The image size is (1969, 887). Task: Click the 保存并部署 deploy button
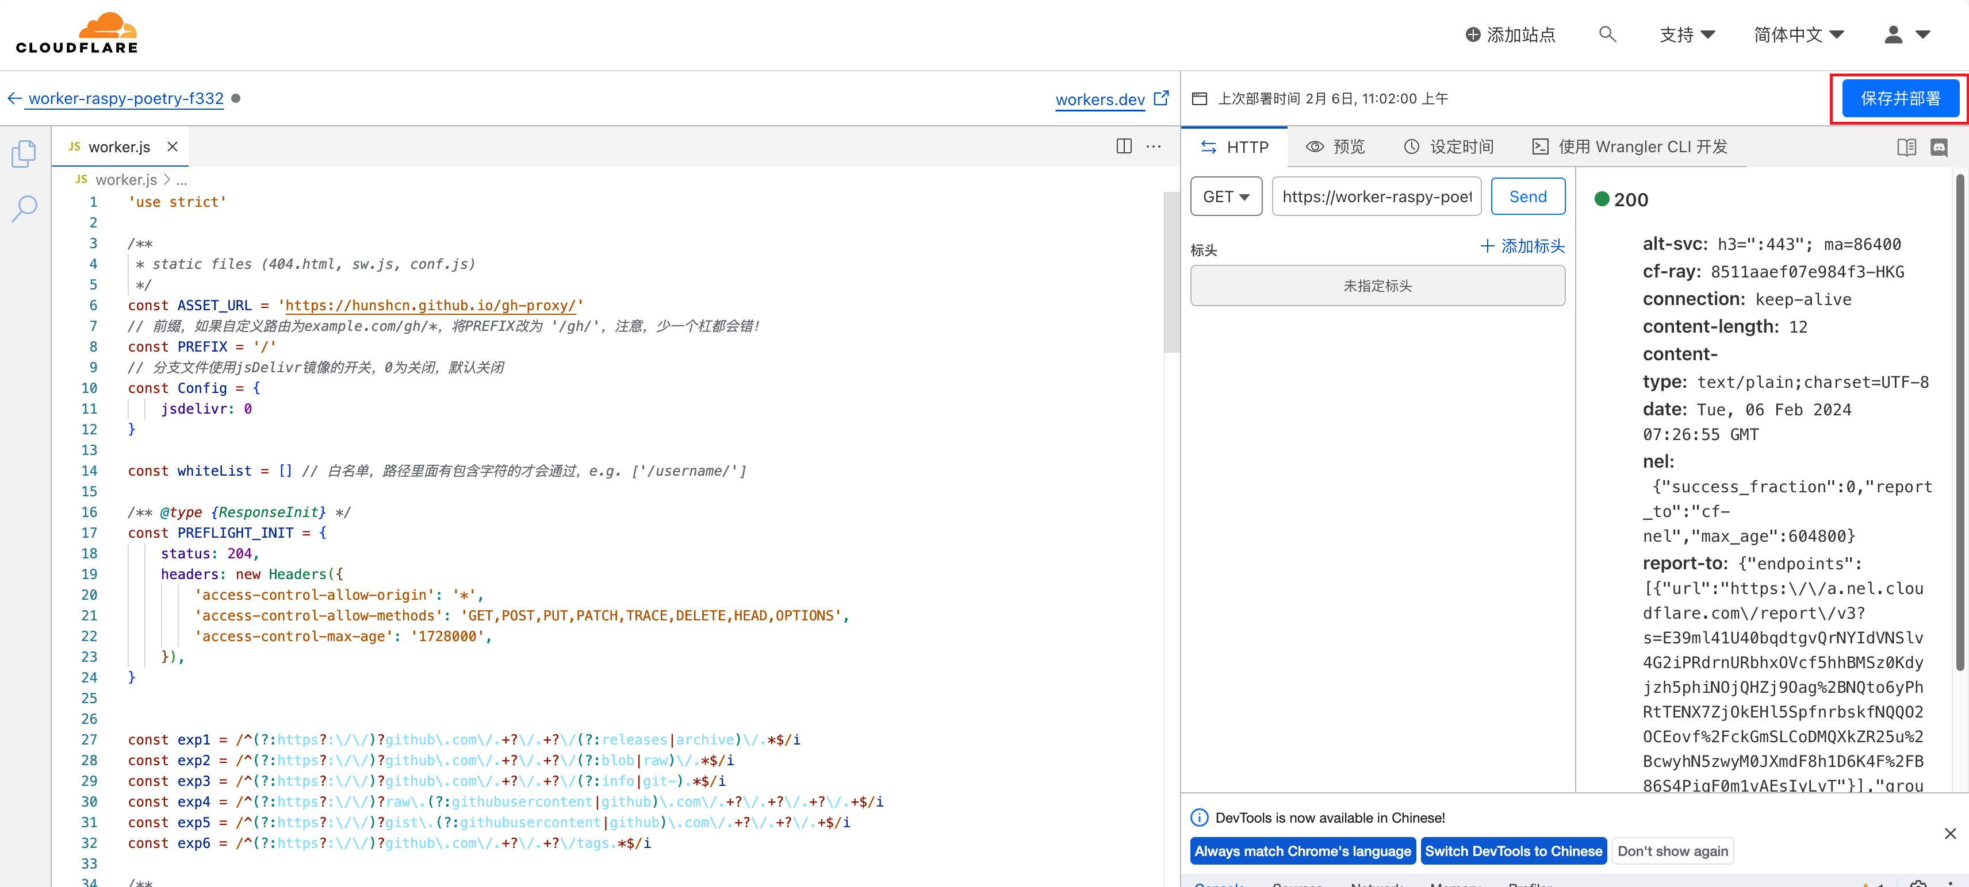[x=1899, y=98]
